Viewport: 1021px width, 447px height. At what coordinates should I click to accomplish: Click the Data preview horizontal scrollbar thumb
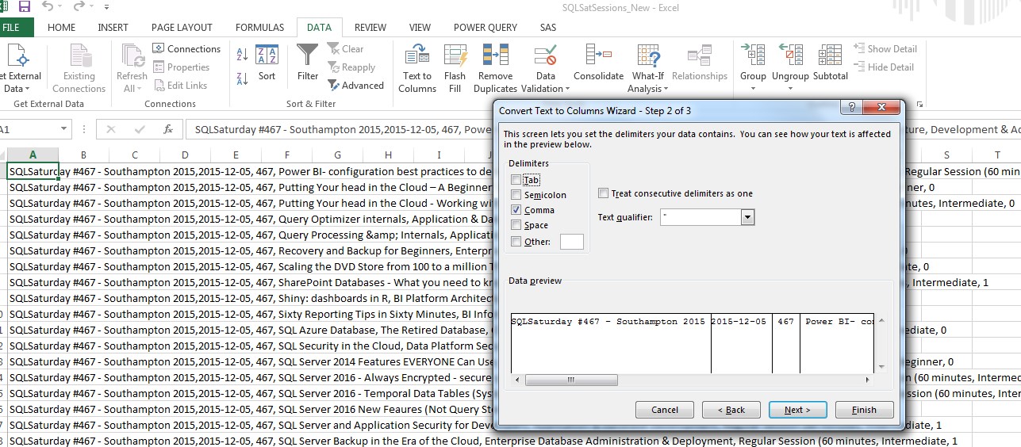[x=570, y=380]
